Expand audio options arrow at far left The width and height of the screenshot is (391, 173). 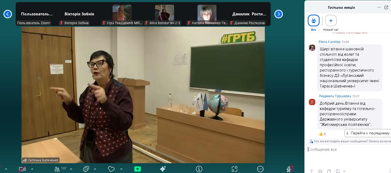point(6,169)
